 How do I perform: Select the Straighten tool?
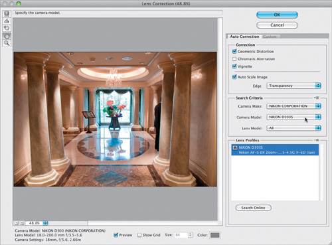point(7,21)
